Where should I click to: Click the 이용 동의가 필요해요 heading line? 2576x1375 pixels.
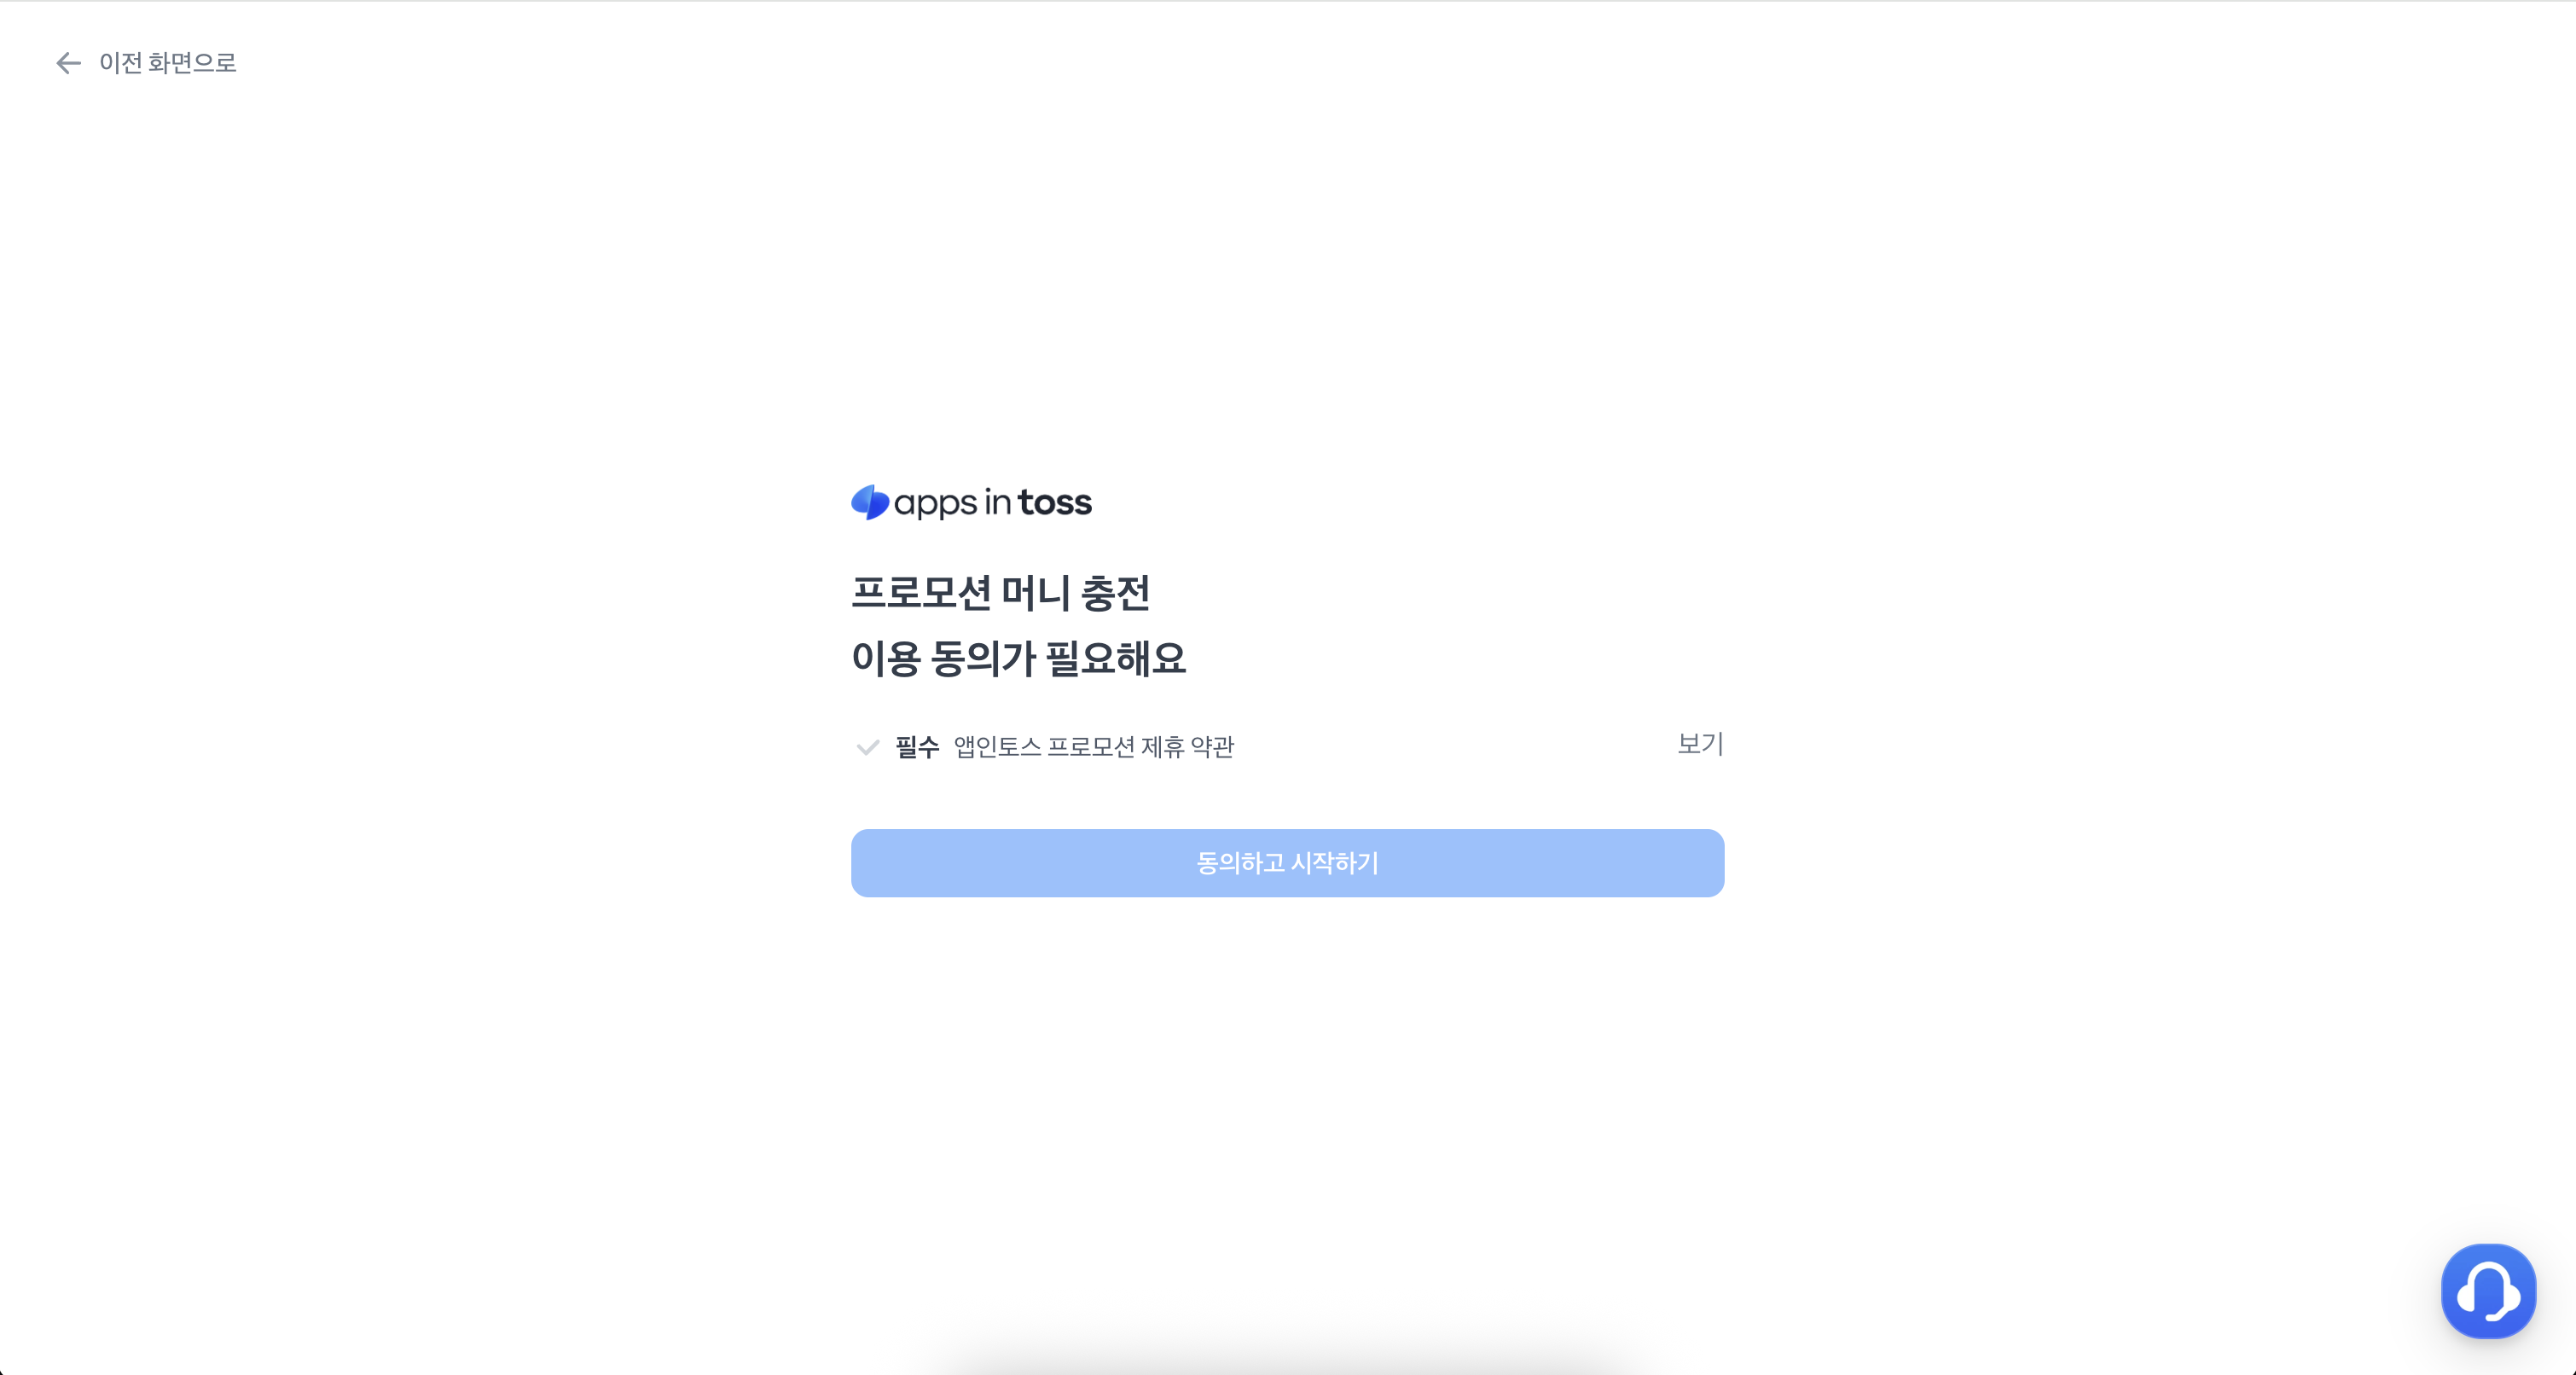1018,659
